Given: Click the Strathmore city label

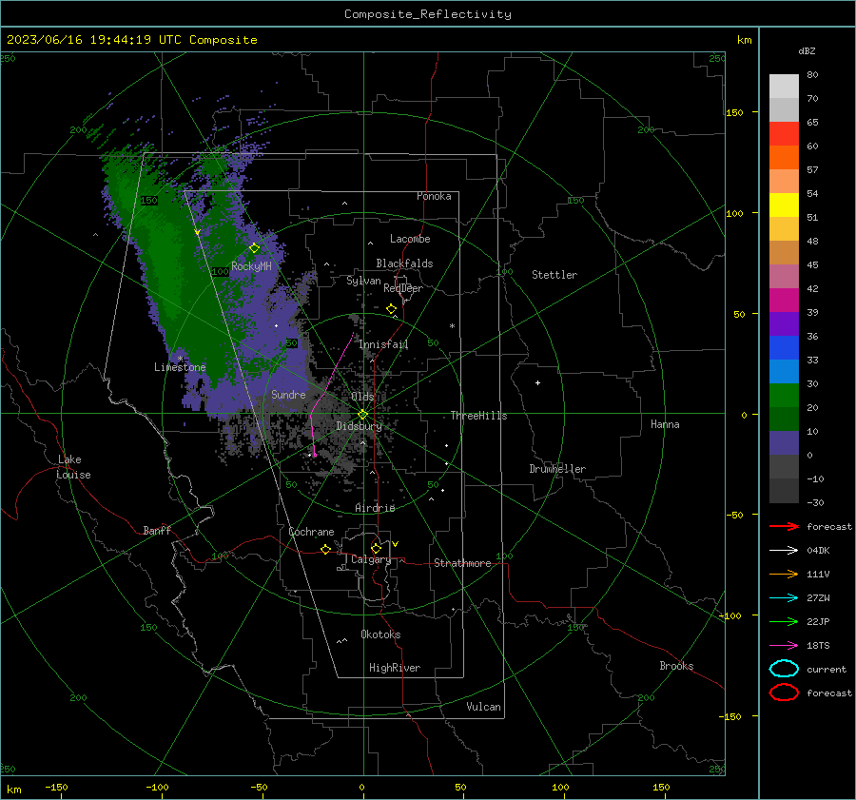Looking at the screenshot, I should click(462, 563).
